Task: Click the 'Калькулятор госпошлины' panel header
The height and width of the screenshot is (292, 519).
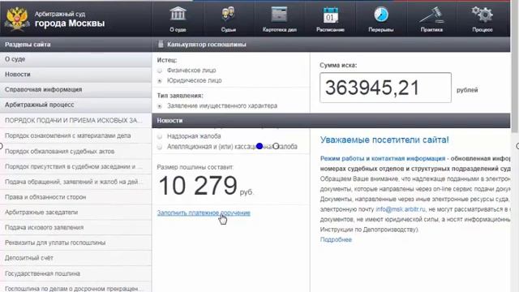Action: (x=331, y=44)
